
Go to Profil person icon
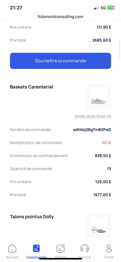(109, 249)
